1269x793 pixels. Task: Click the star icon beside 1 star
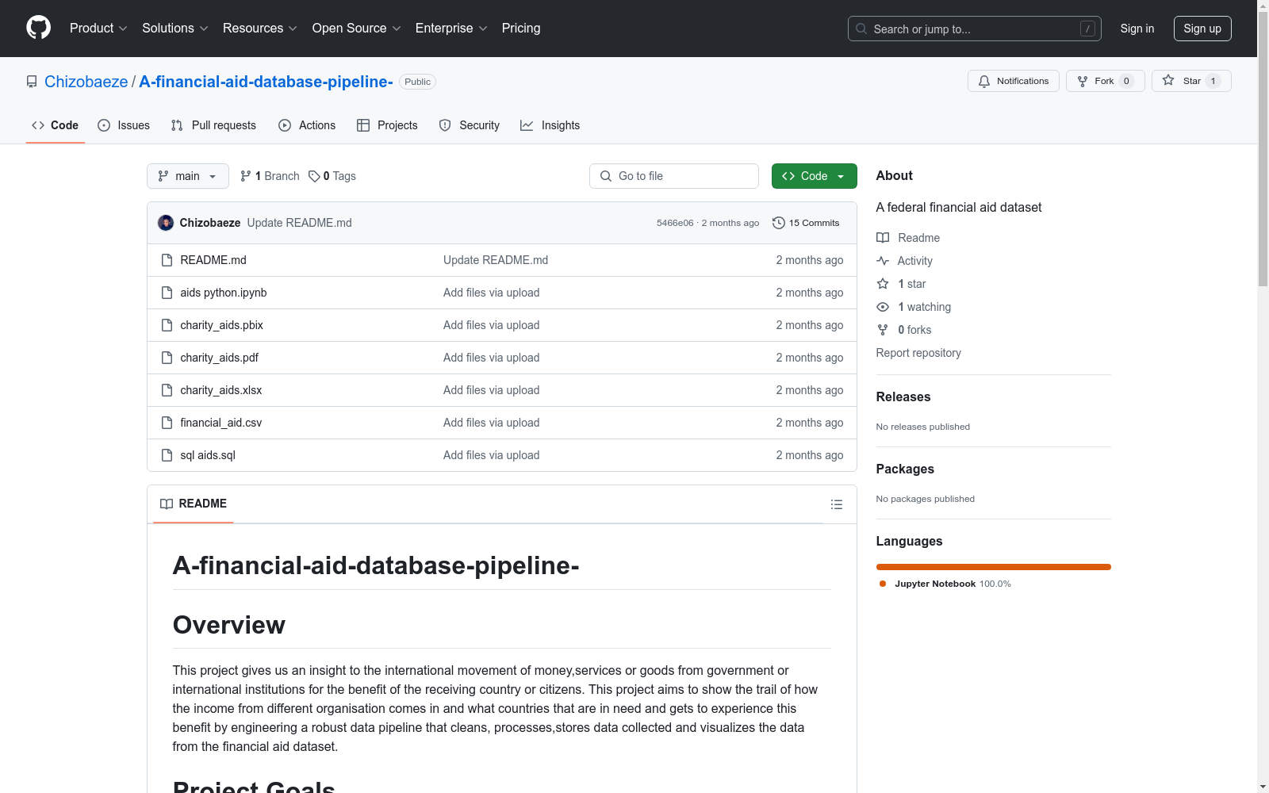(x=883, y=284)
